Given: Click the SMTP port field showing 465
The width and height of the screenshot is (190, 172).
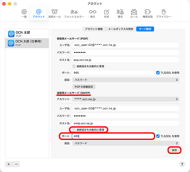Looking at the screenshot, I should click(113, 136).
